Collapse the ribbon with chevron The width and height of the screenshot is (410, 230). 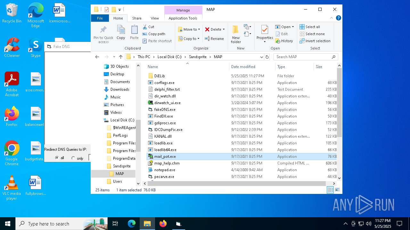pos(332,18)
